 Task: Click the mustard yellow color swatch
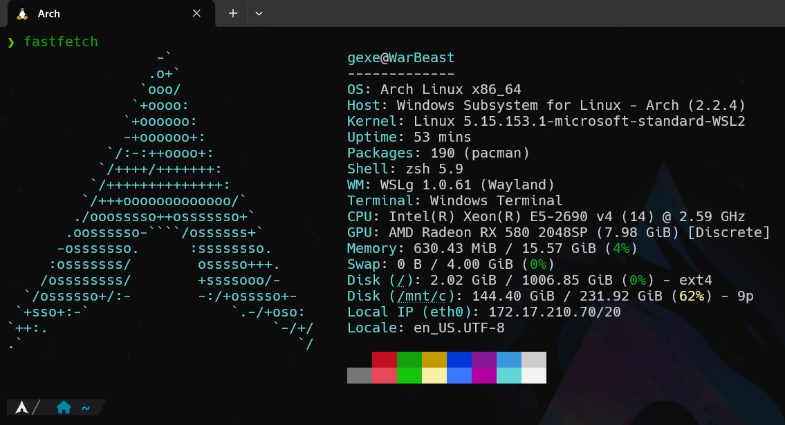click(434, 359)
